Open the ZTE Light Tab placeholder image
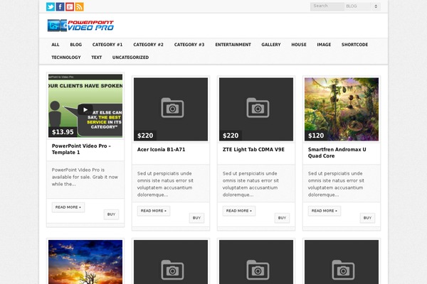Viewport: 427px width, 284px height. click(256, 109)
